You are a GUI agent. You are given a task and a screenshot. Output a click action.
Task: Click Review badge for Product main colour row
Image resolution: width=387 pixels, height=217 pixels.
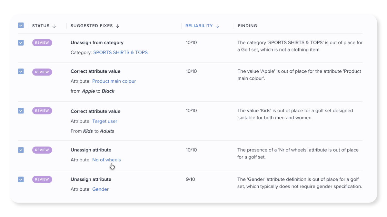42,72
